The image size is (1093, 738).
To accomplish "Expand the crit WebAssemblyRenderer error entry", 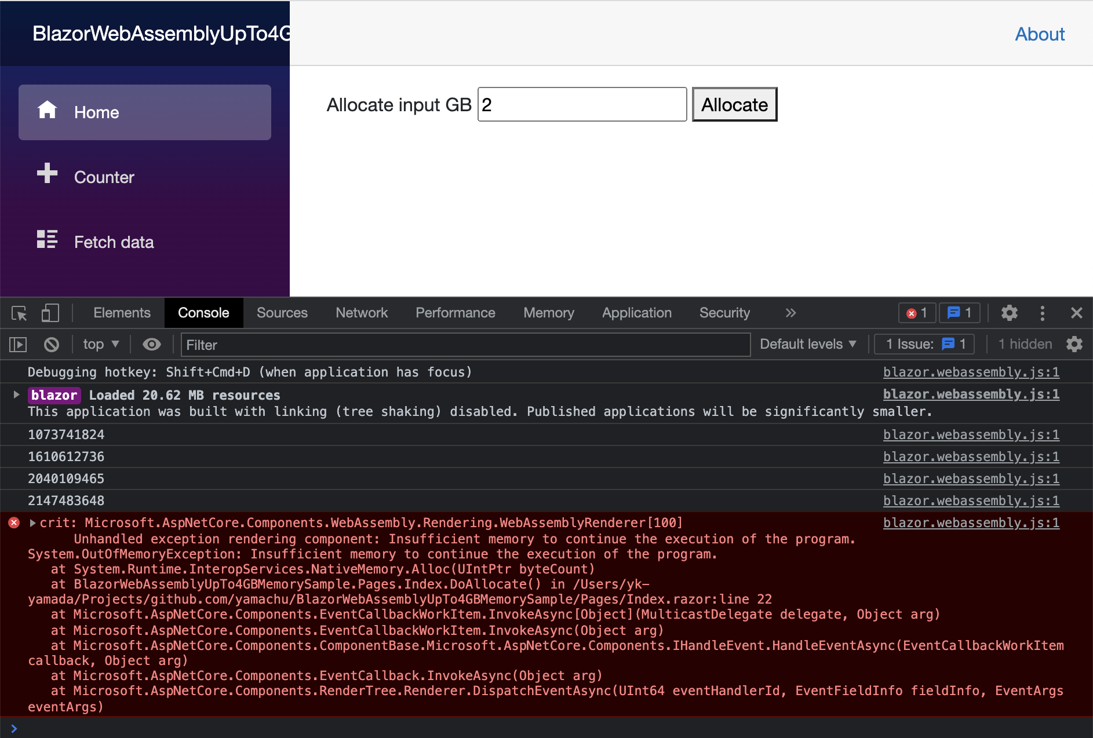I will [33, 523].
